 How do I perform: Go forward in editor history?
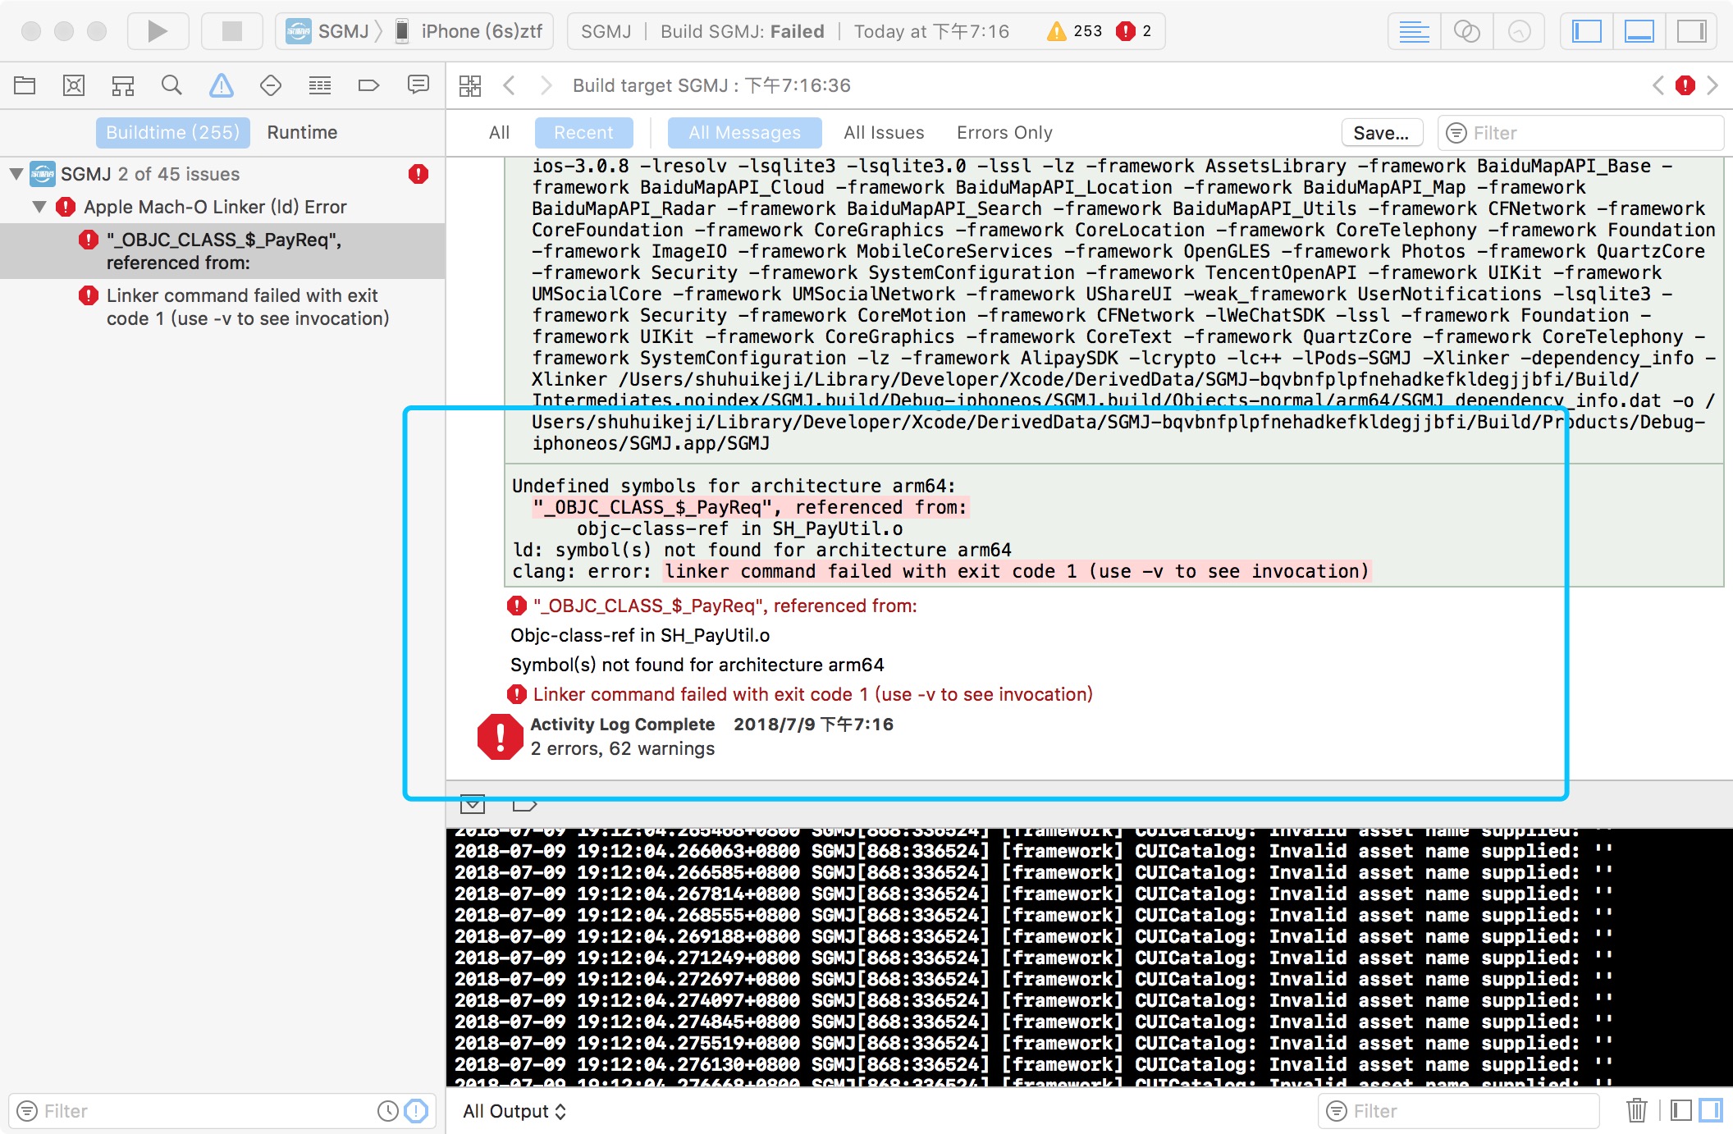pos(546,85)
